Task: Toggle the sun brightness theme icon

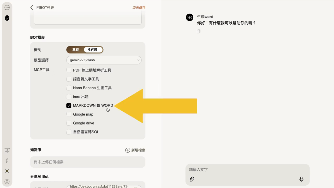Action: click(x=7, y=171)
